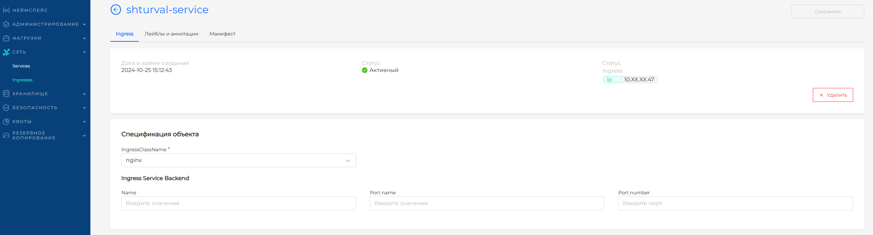This screenshot has width=873, height=235.
Task: Click the Quotas pie chart icon
Action: pyautogui.click(x=6, y=122)
